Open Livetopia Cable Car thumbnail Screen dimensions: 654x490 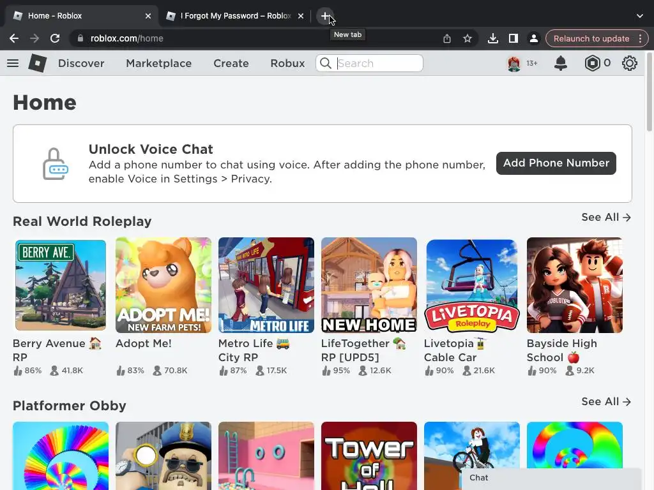click(x=472, y=285)
